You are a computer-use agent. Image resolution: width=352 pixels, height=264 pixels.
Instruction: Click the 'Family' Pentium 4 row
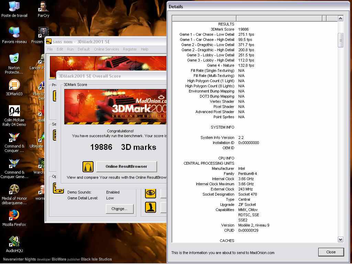tap(255, 174)
